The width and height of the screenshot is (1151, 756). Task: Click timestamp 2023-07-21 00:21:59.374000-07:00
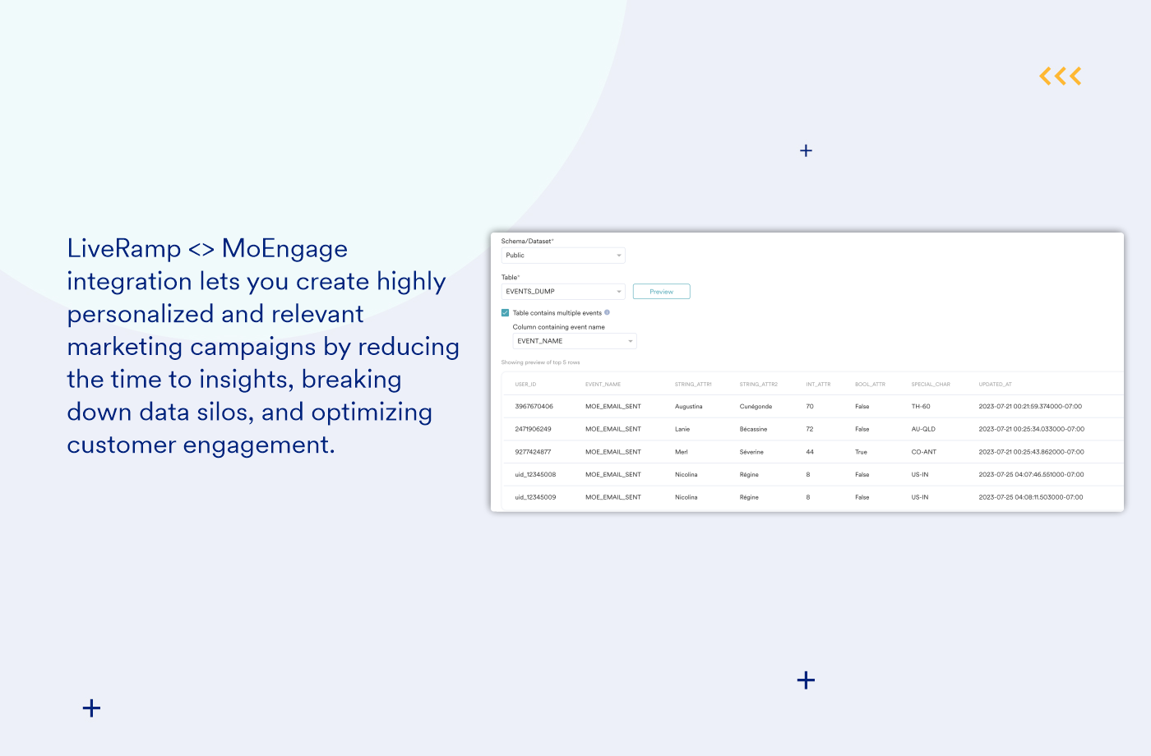tap(1030, 407)
